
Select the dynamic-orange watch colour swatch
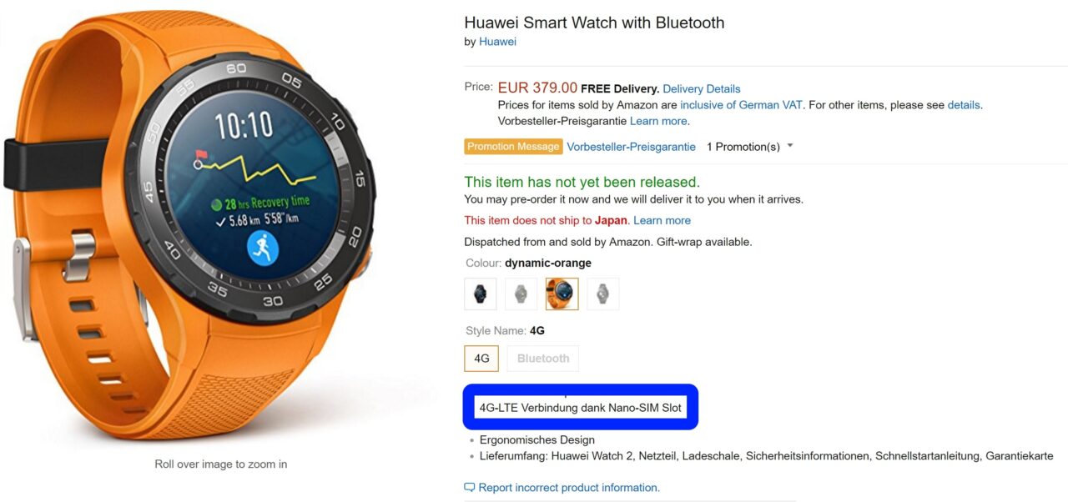coord(562,294)
